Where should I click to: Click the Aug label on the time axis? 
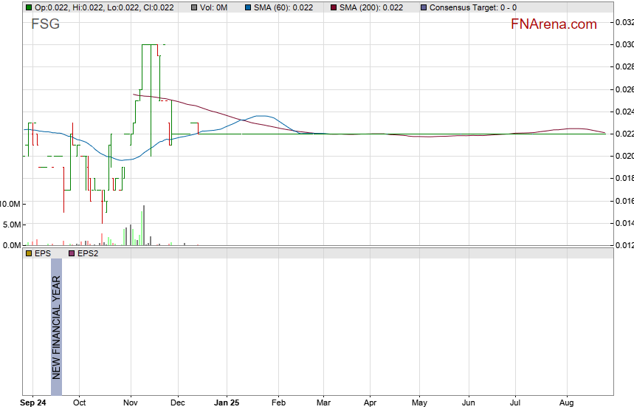click(566, 403)
